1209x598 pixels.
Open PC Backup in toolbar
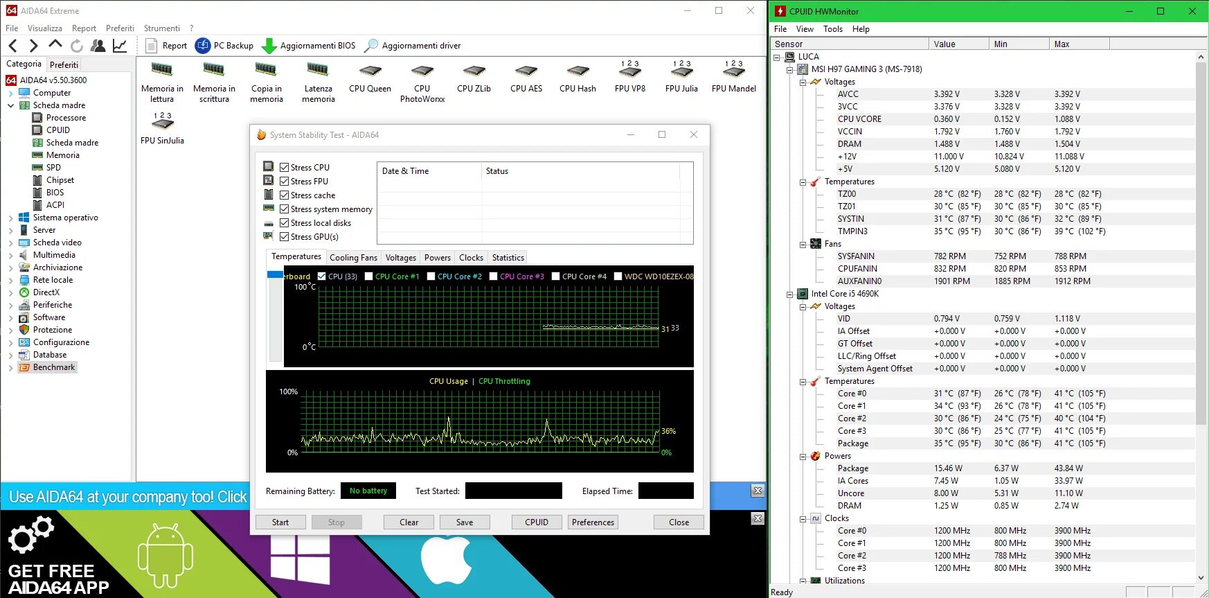[224, 46]
